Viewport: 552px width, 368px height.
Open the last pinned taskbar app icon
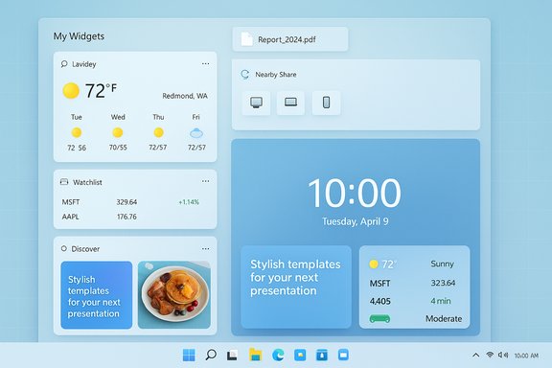pos(343,355)
